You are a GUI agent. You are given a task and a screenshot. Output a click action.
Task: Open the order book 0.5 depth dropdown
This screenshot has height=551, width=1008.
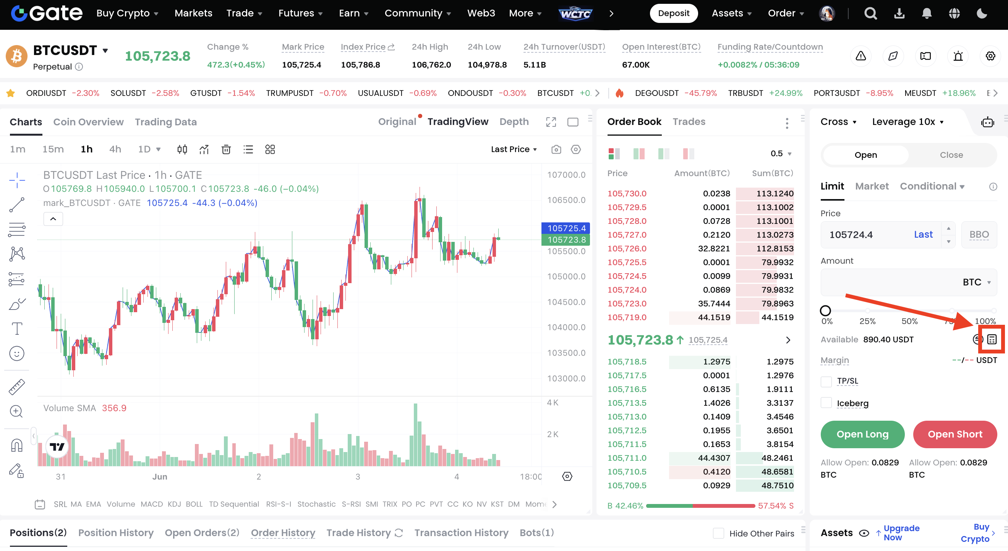pos(781,153)
